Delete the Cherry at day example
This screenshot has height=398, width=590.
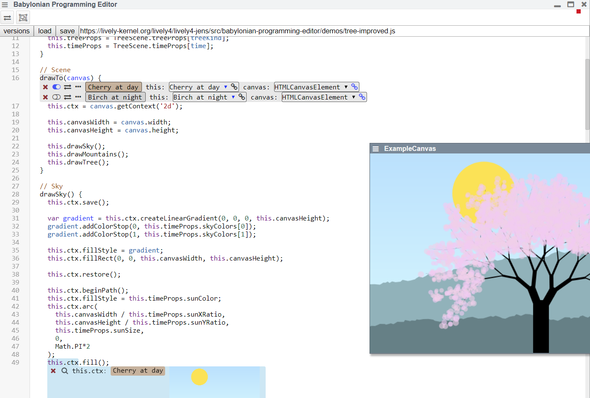pyautogui.click(x=45, y=87)
